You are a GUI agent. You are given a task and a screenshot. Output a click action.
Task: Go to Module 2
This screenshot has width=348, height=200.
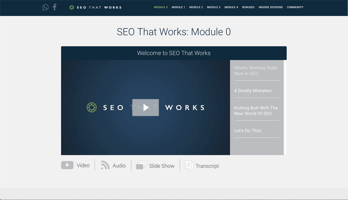(x=196, y=7)
